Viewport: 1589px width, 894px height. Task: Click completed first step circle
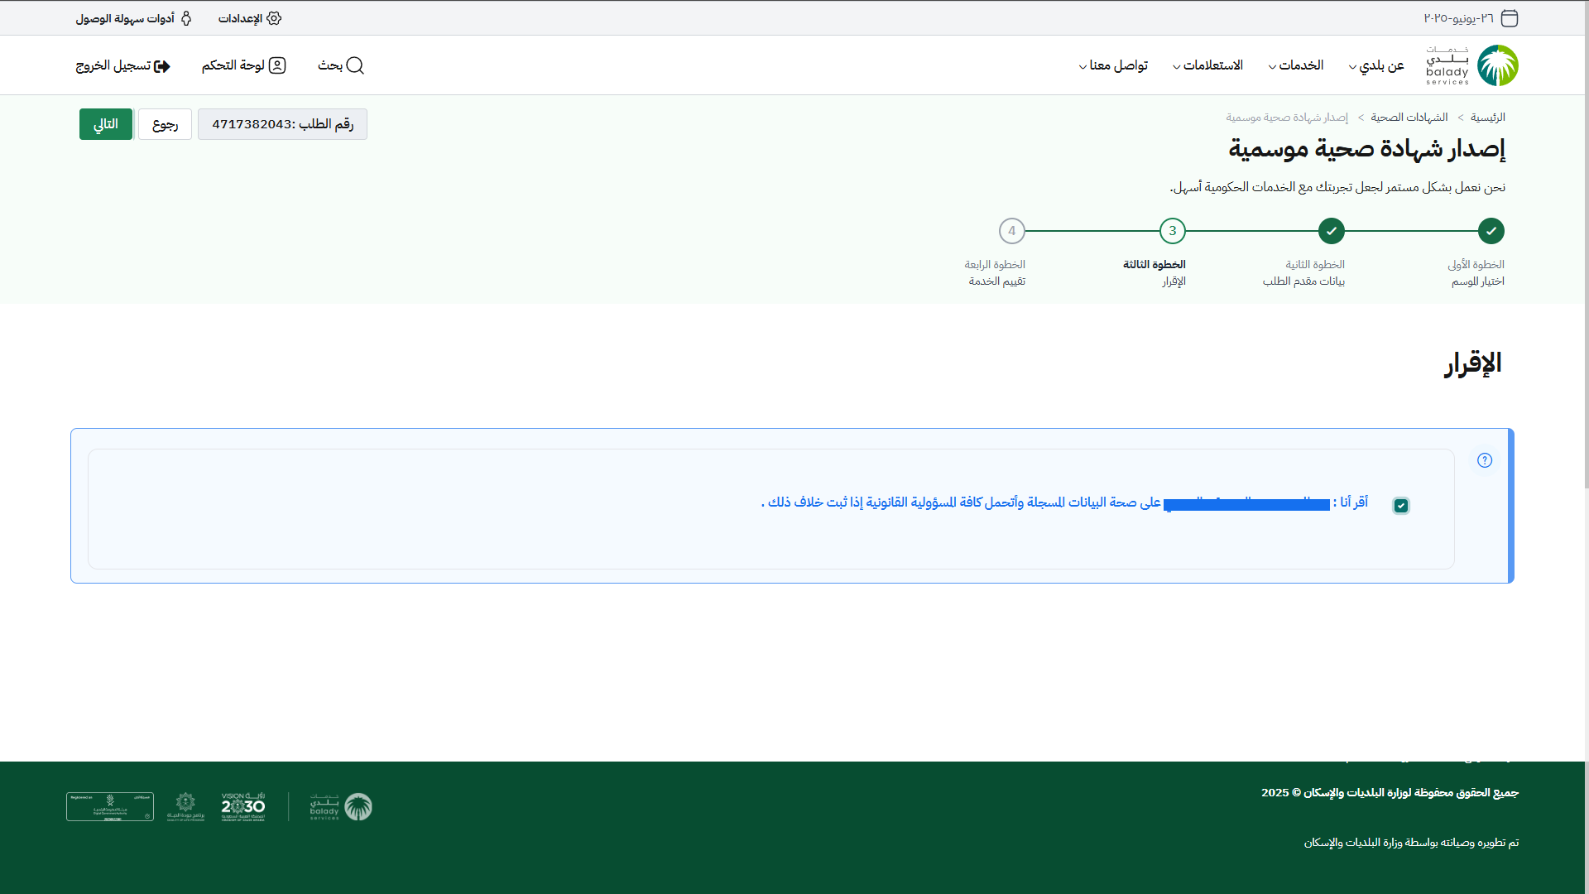point(1491,231)
